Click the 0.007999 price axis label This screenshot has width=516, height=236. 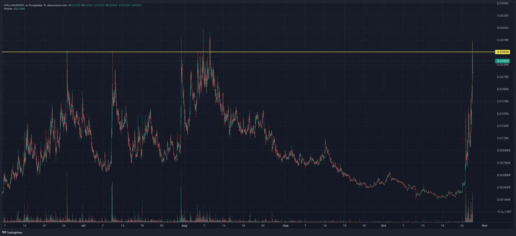pos(503,163)
